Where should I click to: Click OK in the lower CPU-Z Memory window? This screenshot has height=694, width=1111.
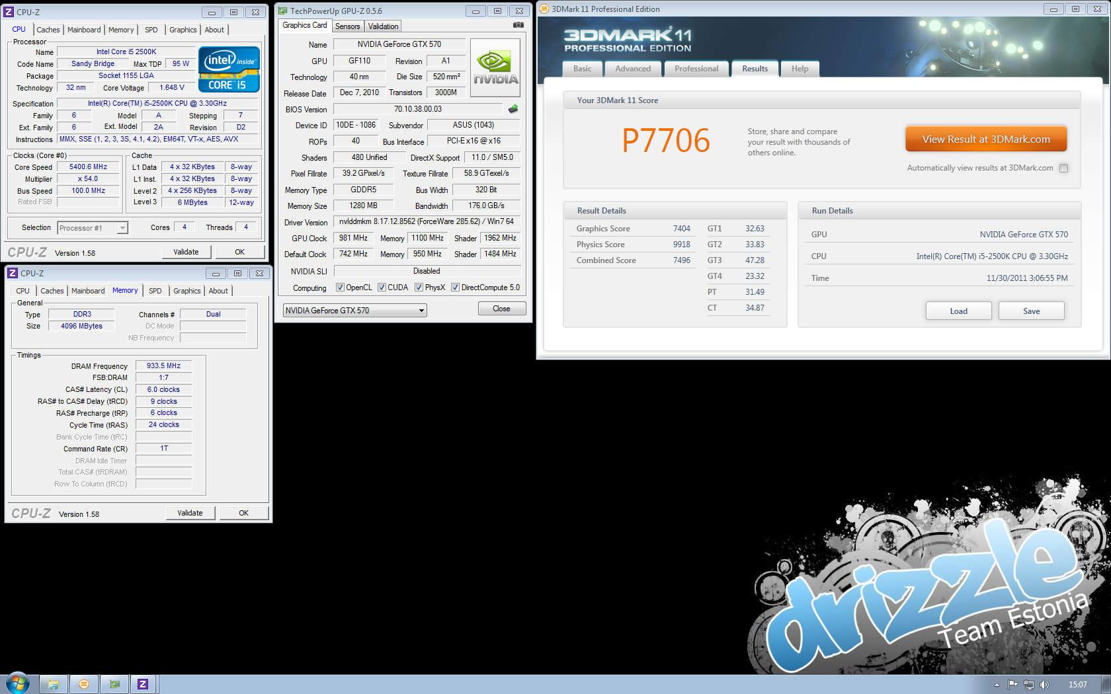point(244,513)
